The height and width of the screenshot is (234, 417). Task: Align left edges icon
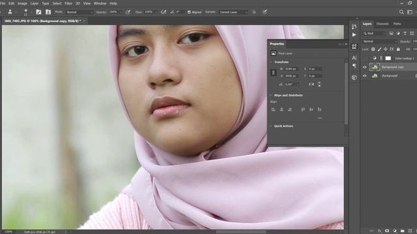point(273,109)
